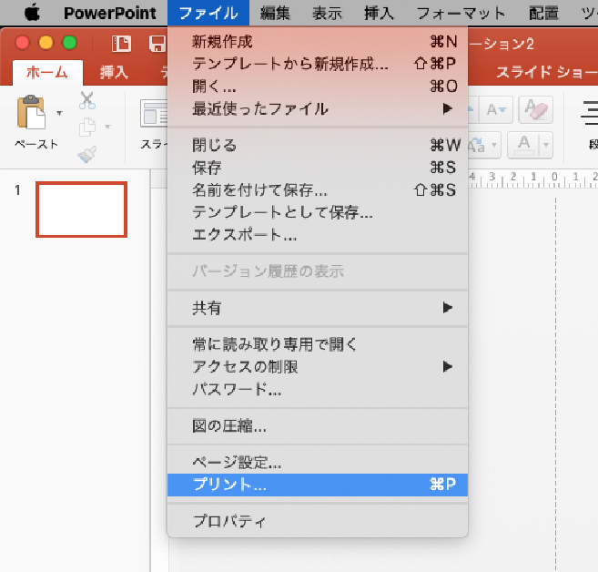Open the PowerPoint application menu
The image size is (598, 572).
point(110,13)
